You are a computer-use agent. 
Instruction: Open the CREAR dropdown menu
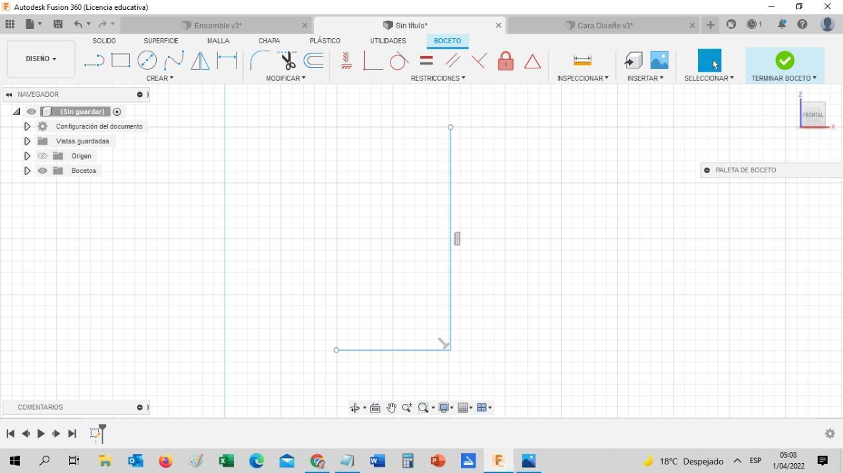tap(160, 78)
